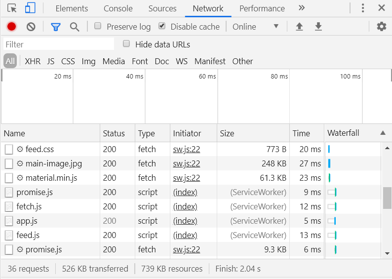Activate the inspect element cursor icon

click(x=12, y=8)
